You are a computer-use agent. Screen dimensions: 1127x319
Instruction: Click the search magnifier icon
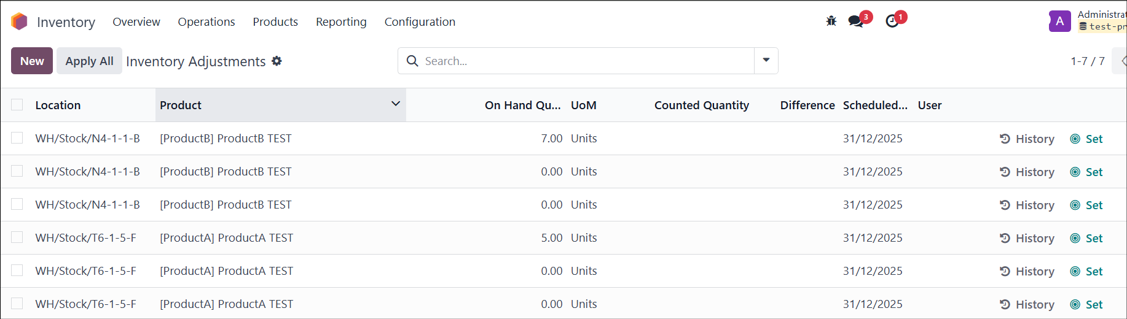(x=413, y=61)
